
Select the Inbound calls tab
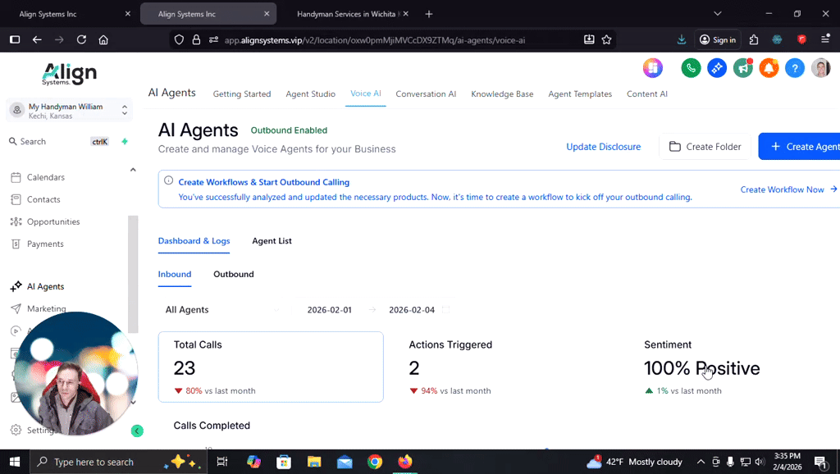[x=175, y=274]
